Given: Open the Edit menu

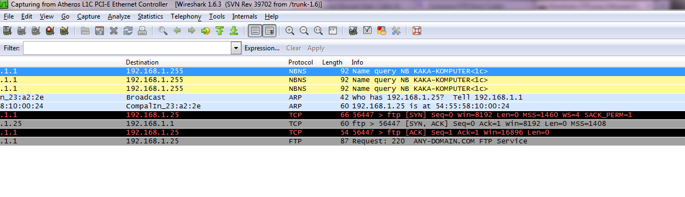Looking at the screenshot, I should (x=27, y=16).
